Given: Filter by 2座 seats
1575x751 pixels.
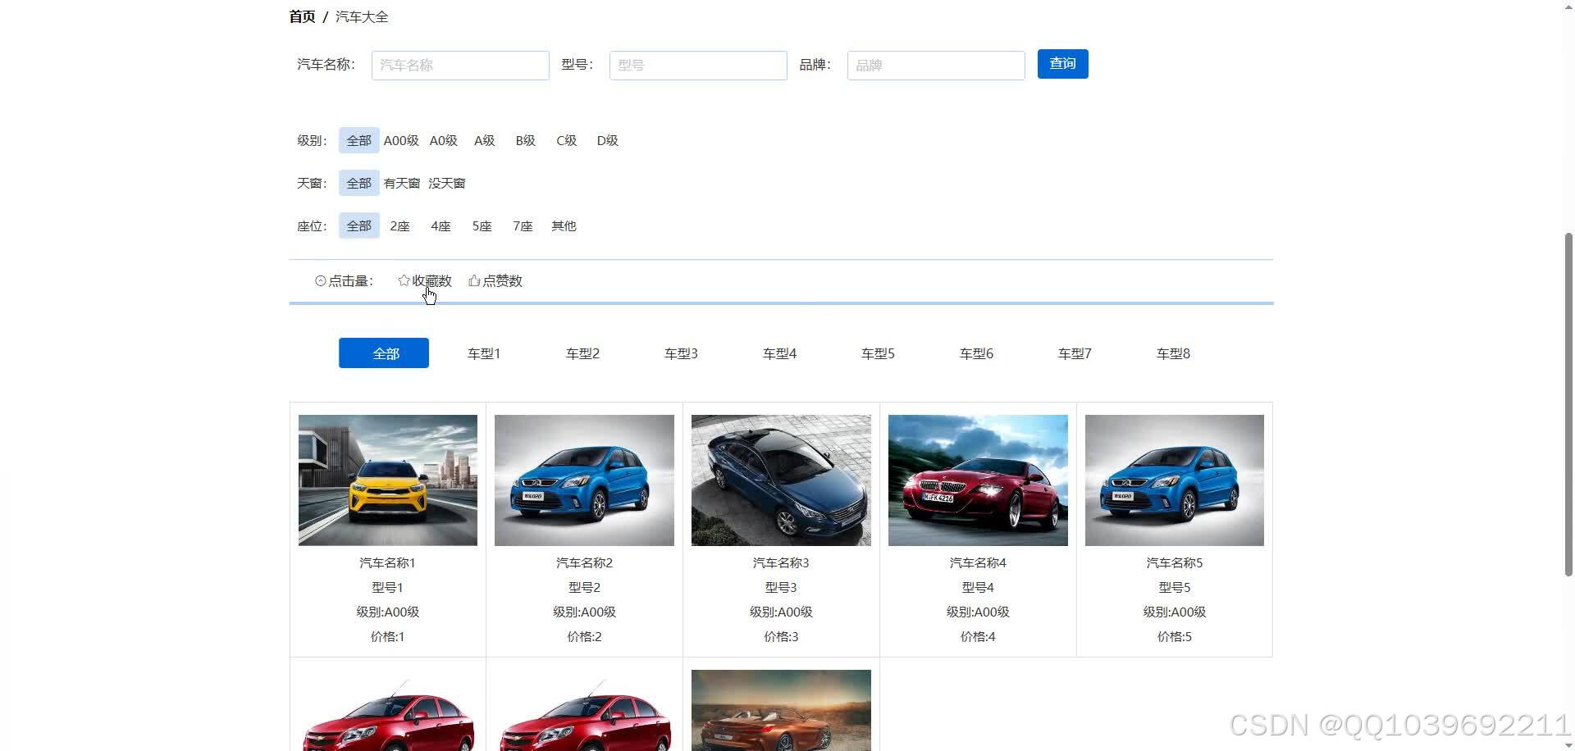Looking at the screenshot, I should tap(399, 225).
